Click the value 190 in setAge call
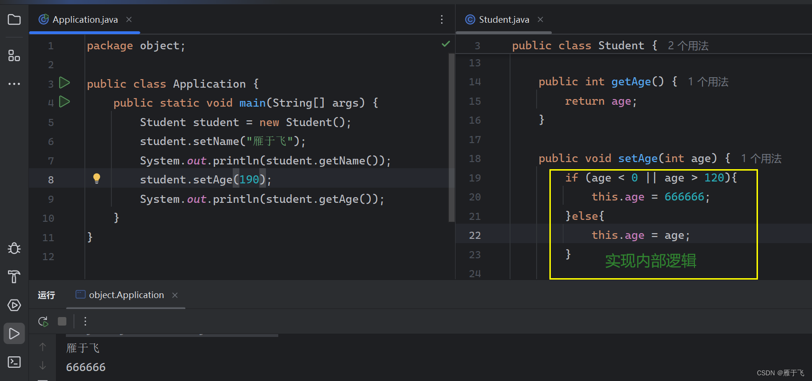This screenshot has width=812, height=381. 249,180
